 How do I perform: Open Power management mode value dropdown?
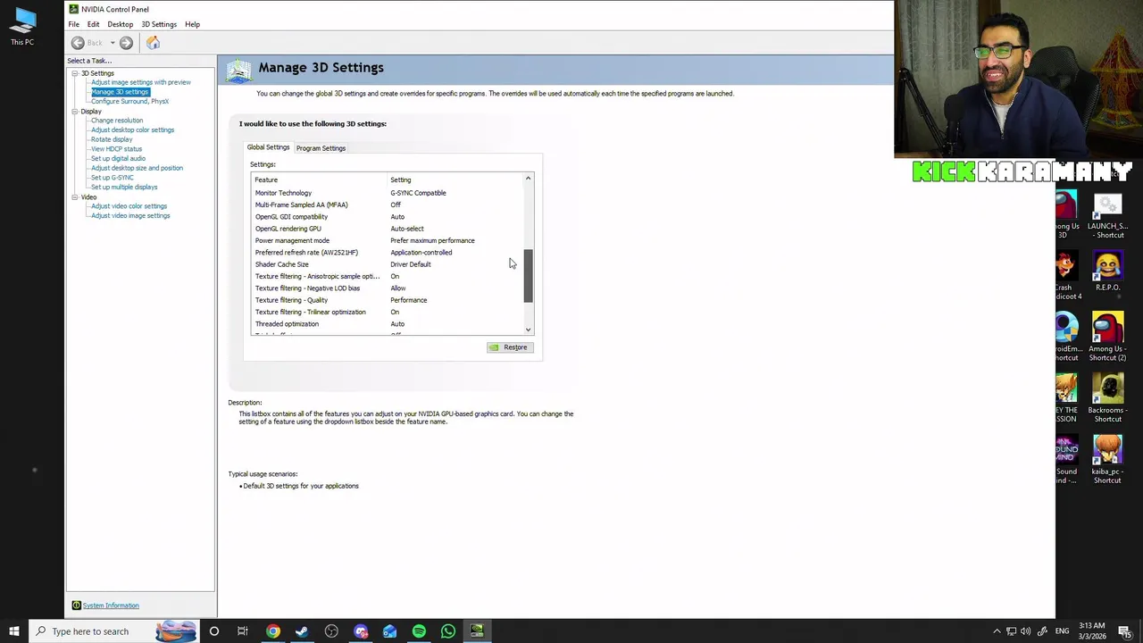coord(432,240)
